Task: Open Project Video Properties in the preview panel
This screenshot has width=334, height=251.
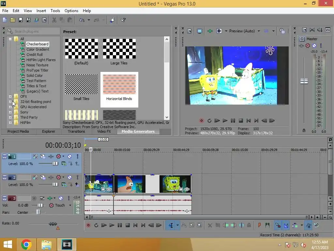Action: [x=190, y=31]
